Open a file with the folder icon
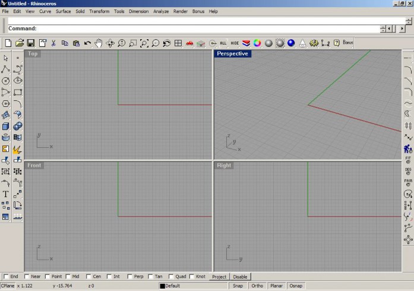Screen dimensions: 414x291 (20, 43)
